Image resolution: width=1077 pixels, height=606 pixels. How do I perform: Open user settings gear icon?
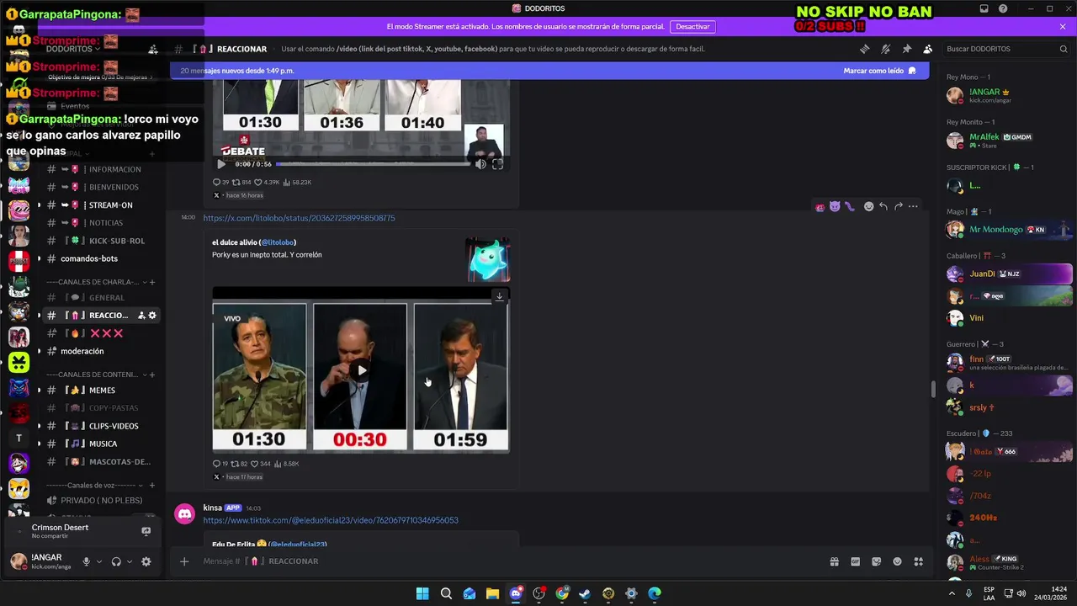(146, 561)
